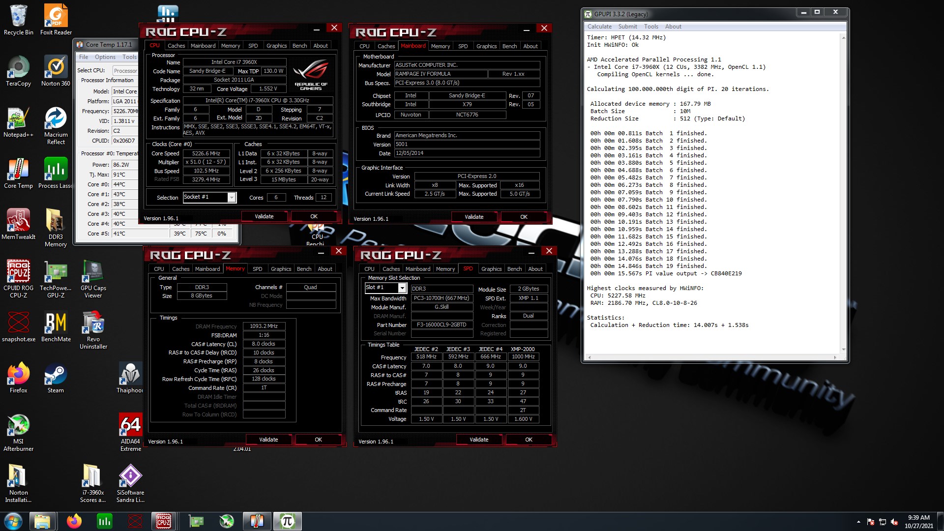Launch MSI Afterburner desktop icon
The height and width of the screenshot is (531, 944).
click(x=19, y=432)
